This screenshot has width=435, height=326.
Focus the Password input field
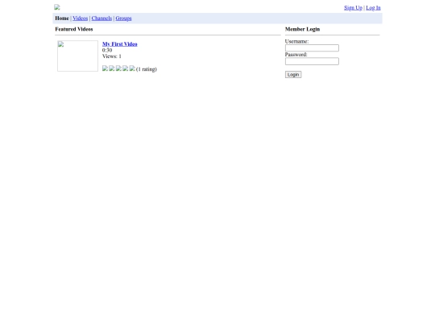[x=312, y=61]
